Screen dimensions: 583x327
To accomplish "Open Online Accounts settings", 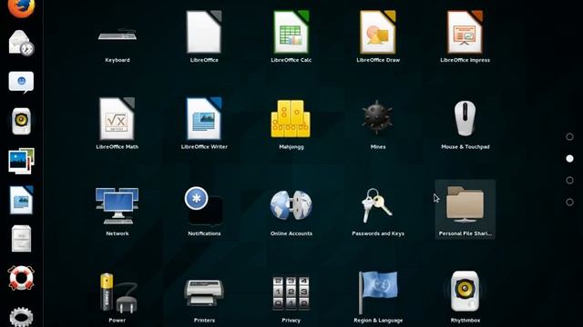I will click(291, 205).
